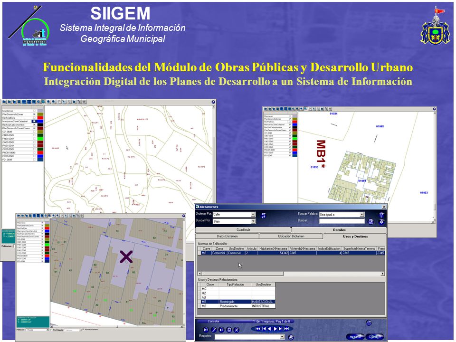The image size is (456, 342).
Task: Click the UsoDestino column header in Normas grid
Action: coord(236,248)
